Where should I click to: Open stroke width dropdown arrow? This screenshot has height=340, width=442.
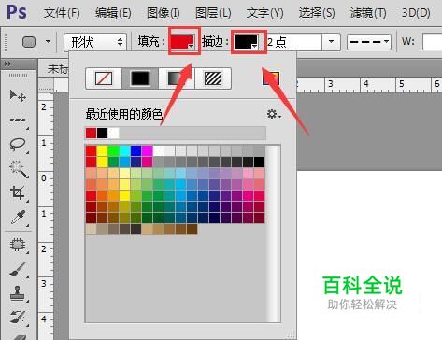(331, 41)
